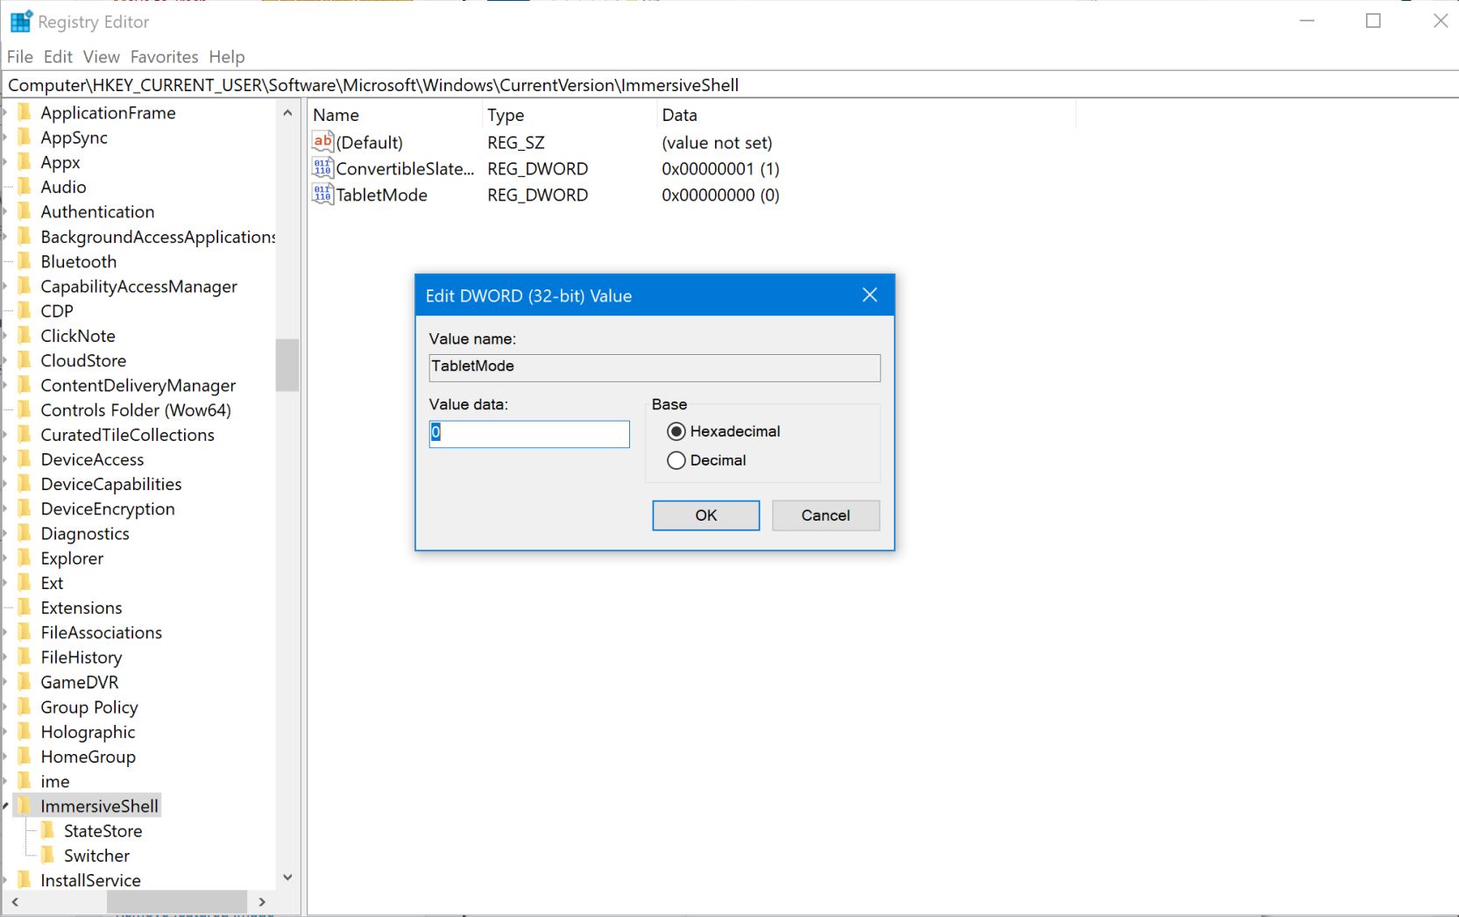Screen dimensions: 1459x917
Task: Click the StateStore folder icon
Action: pos(48,830)
